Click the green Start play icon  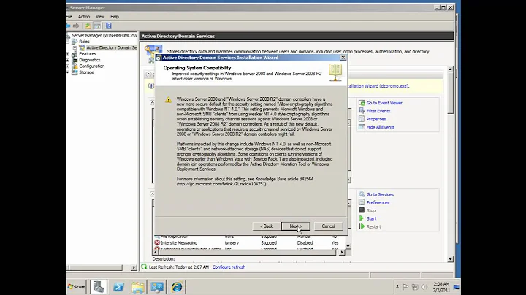coord(362,218)
